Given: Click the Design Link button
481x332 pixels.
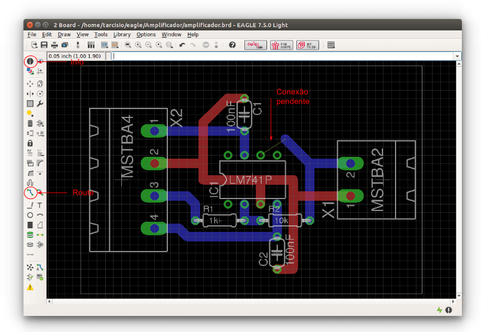Looking at the screenshot, I should (256, 45).
